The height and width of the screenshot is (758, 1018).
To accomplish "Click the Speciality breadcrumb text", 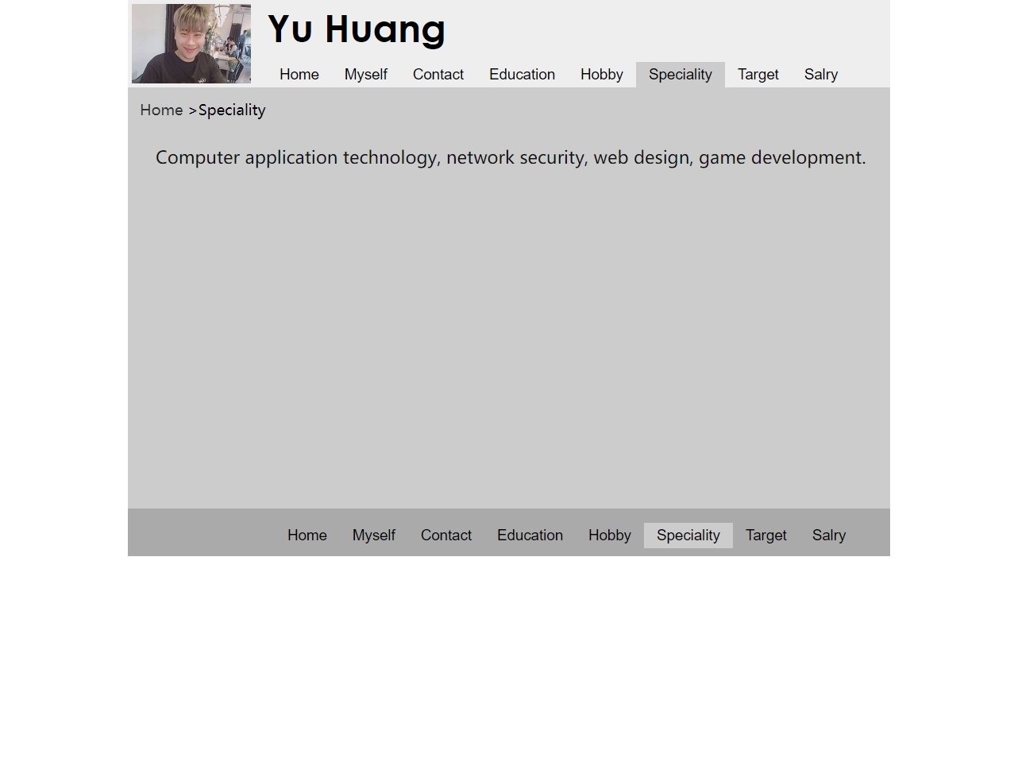I will pos(232,110).
